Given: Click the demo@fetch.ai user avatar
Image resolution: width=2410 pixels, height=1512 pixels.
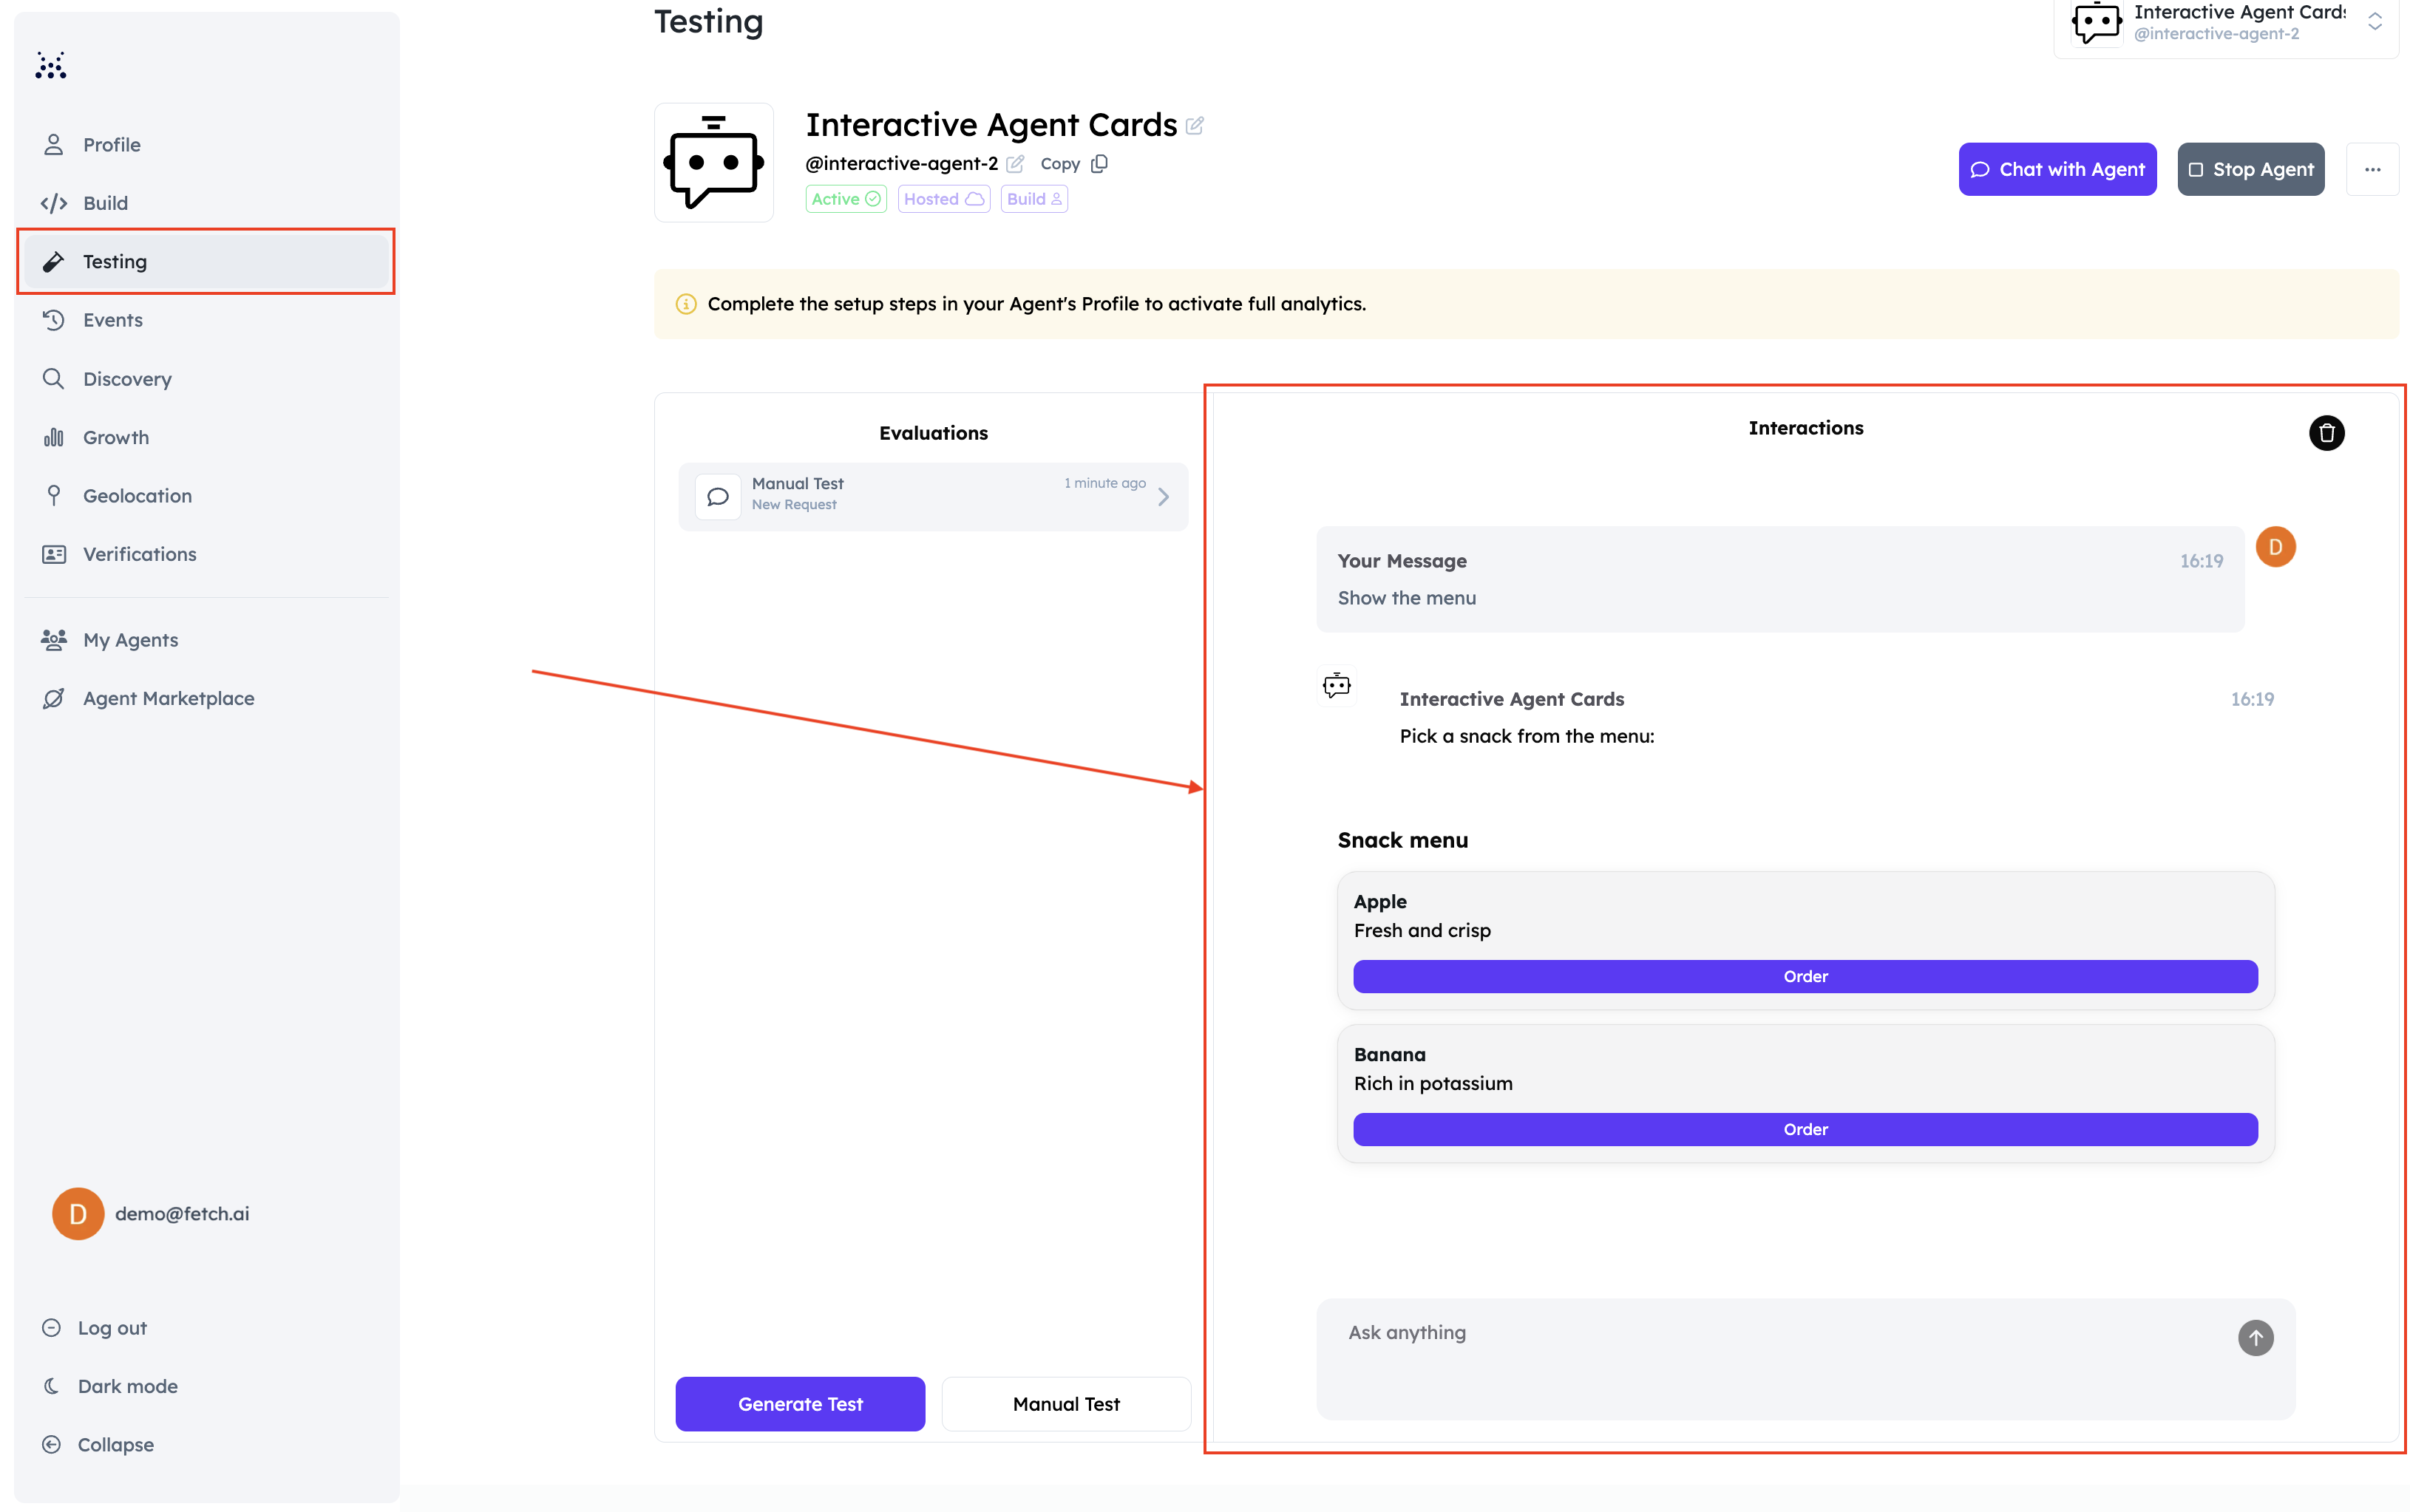Looking at the screenshot, I should 78,1213.
